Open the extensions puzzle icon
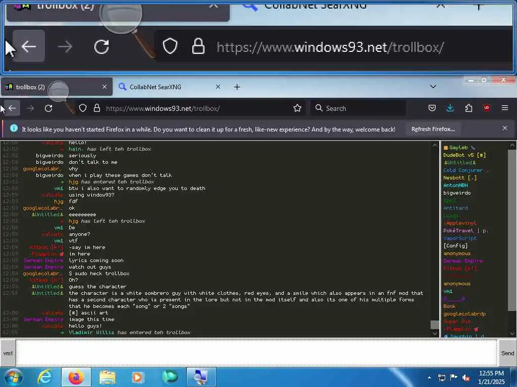The image size is (517, 387). pos(469,108)
